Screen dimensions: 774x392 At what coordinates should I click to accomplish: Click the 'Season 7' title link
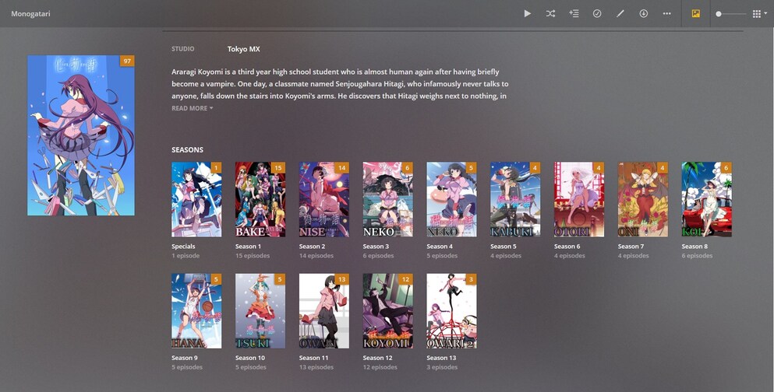pyautogui.click(x=631, y=247)
